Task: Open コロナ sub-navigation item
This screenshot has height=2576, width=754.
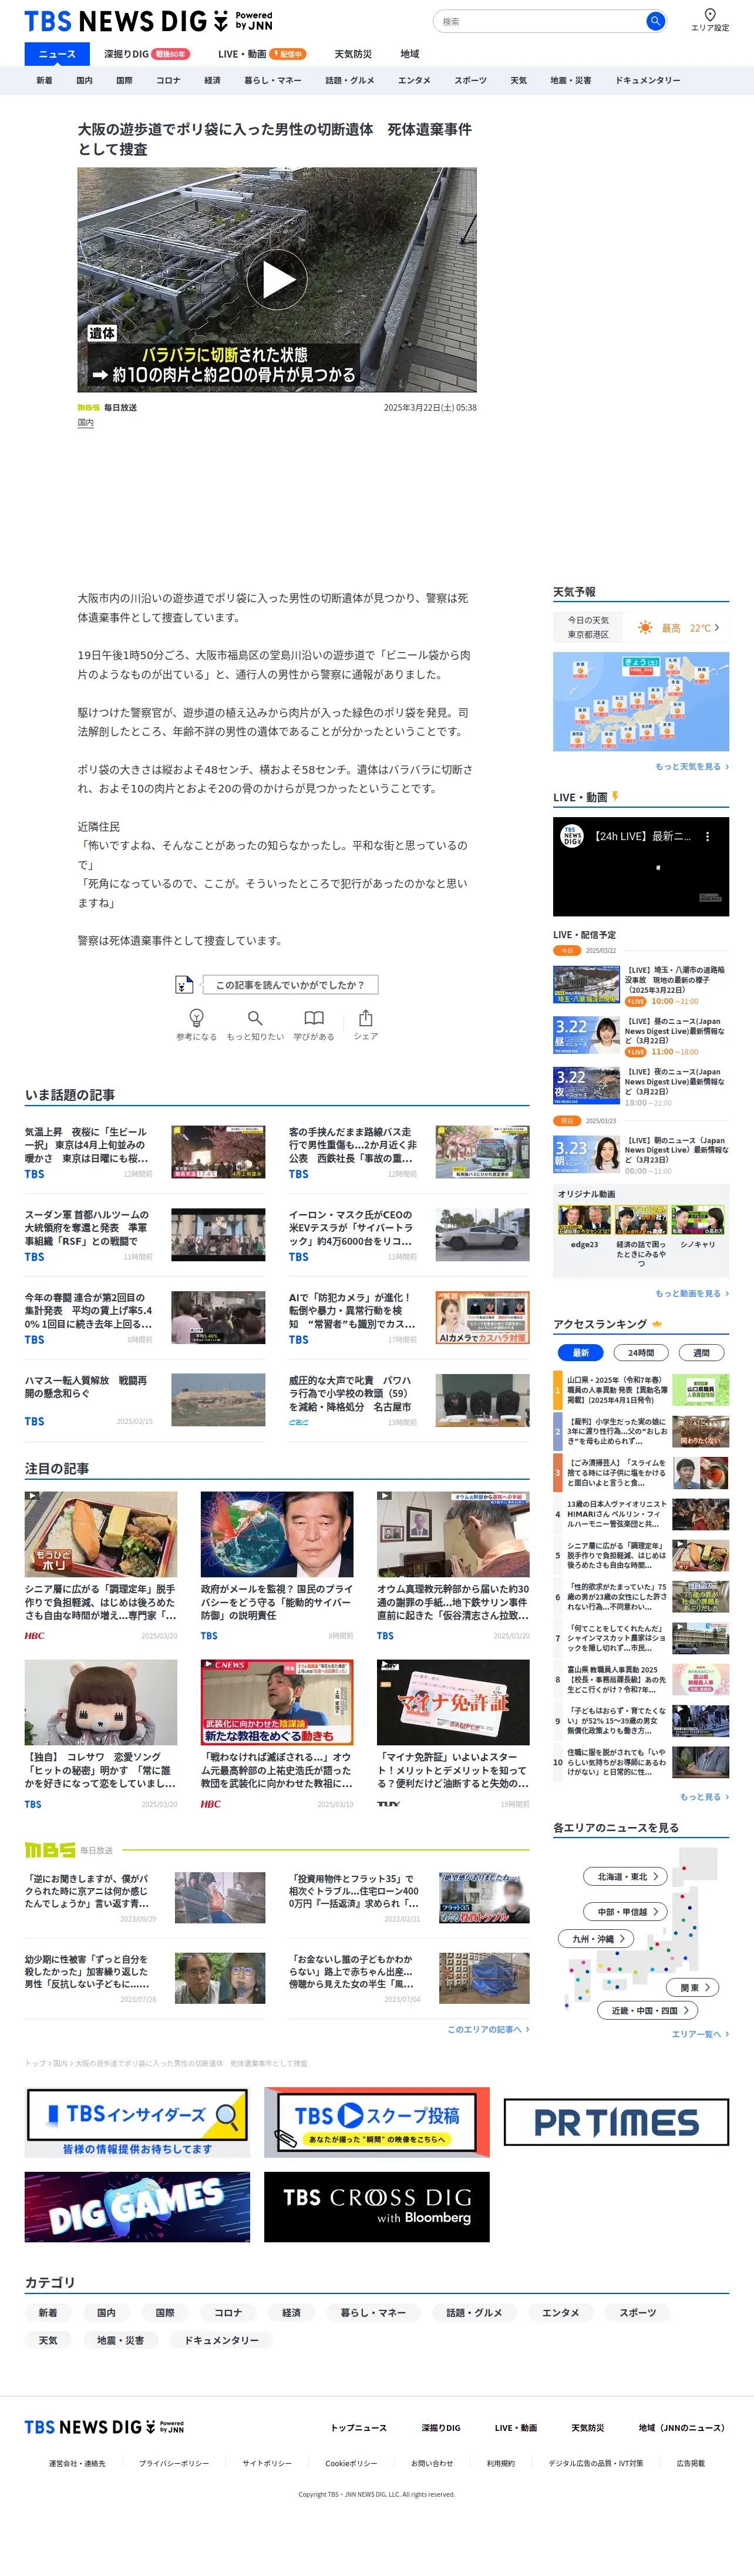Action: (168, 80)
